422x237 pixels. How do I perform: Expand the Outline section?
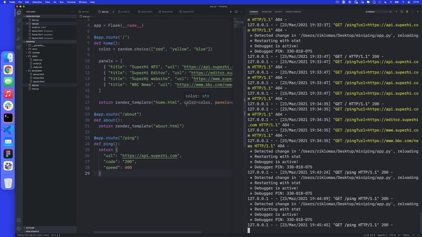tap(31, 227)
